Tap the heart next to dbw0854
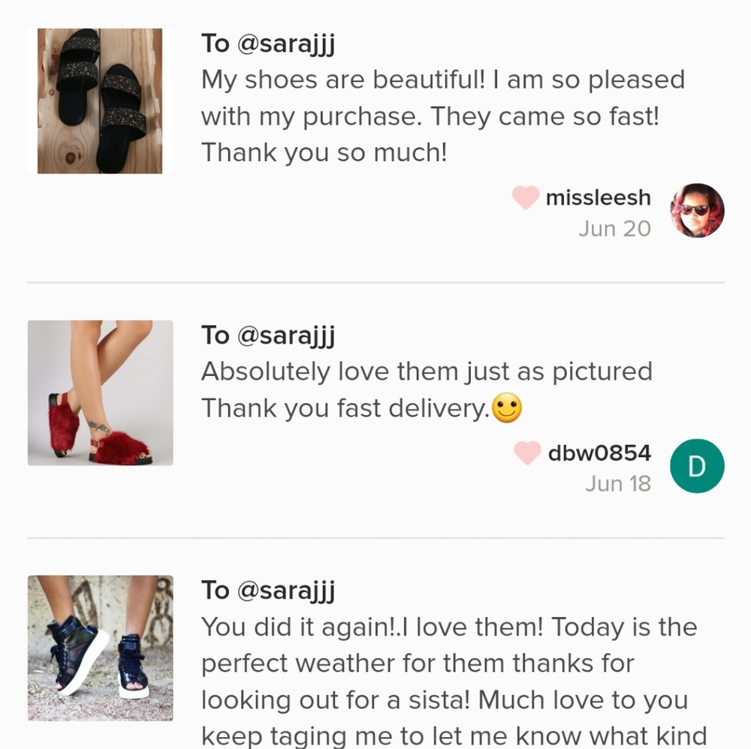This screenshot has width=751, height=749. point(527,453)
